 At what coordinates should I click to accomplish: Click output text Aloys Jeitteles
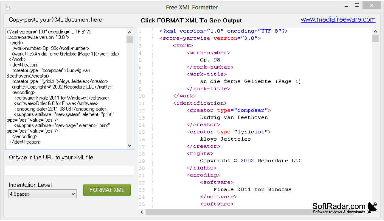tap(225, 139)
